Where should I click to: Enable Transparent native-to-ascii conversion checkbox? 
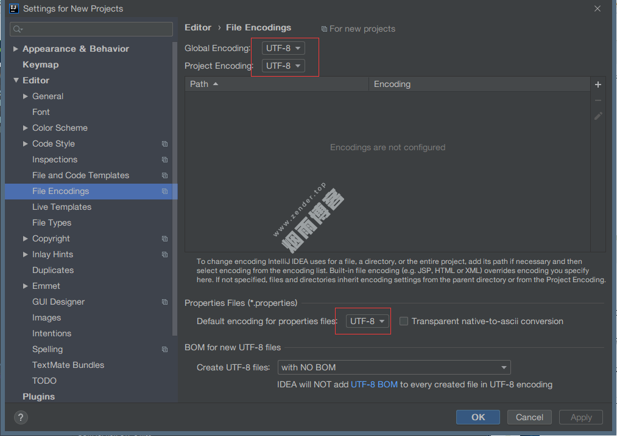[403, 321]
